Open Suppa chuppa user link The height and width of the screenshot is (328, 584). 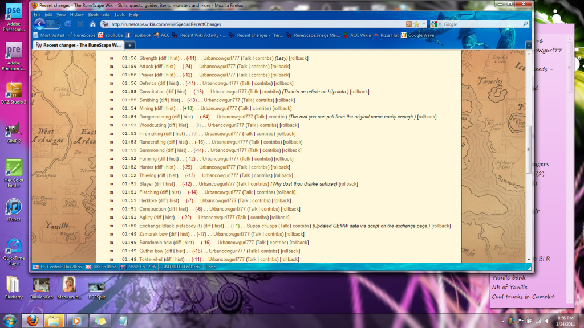(x=262, y=225)
